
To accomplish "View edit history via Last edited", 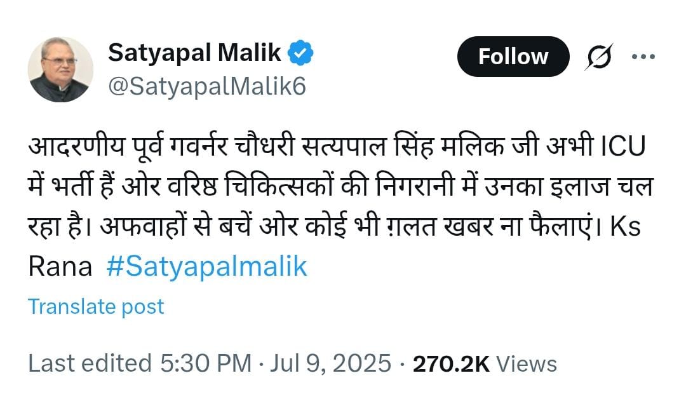I will point(90,363).
